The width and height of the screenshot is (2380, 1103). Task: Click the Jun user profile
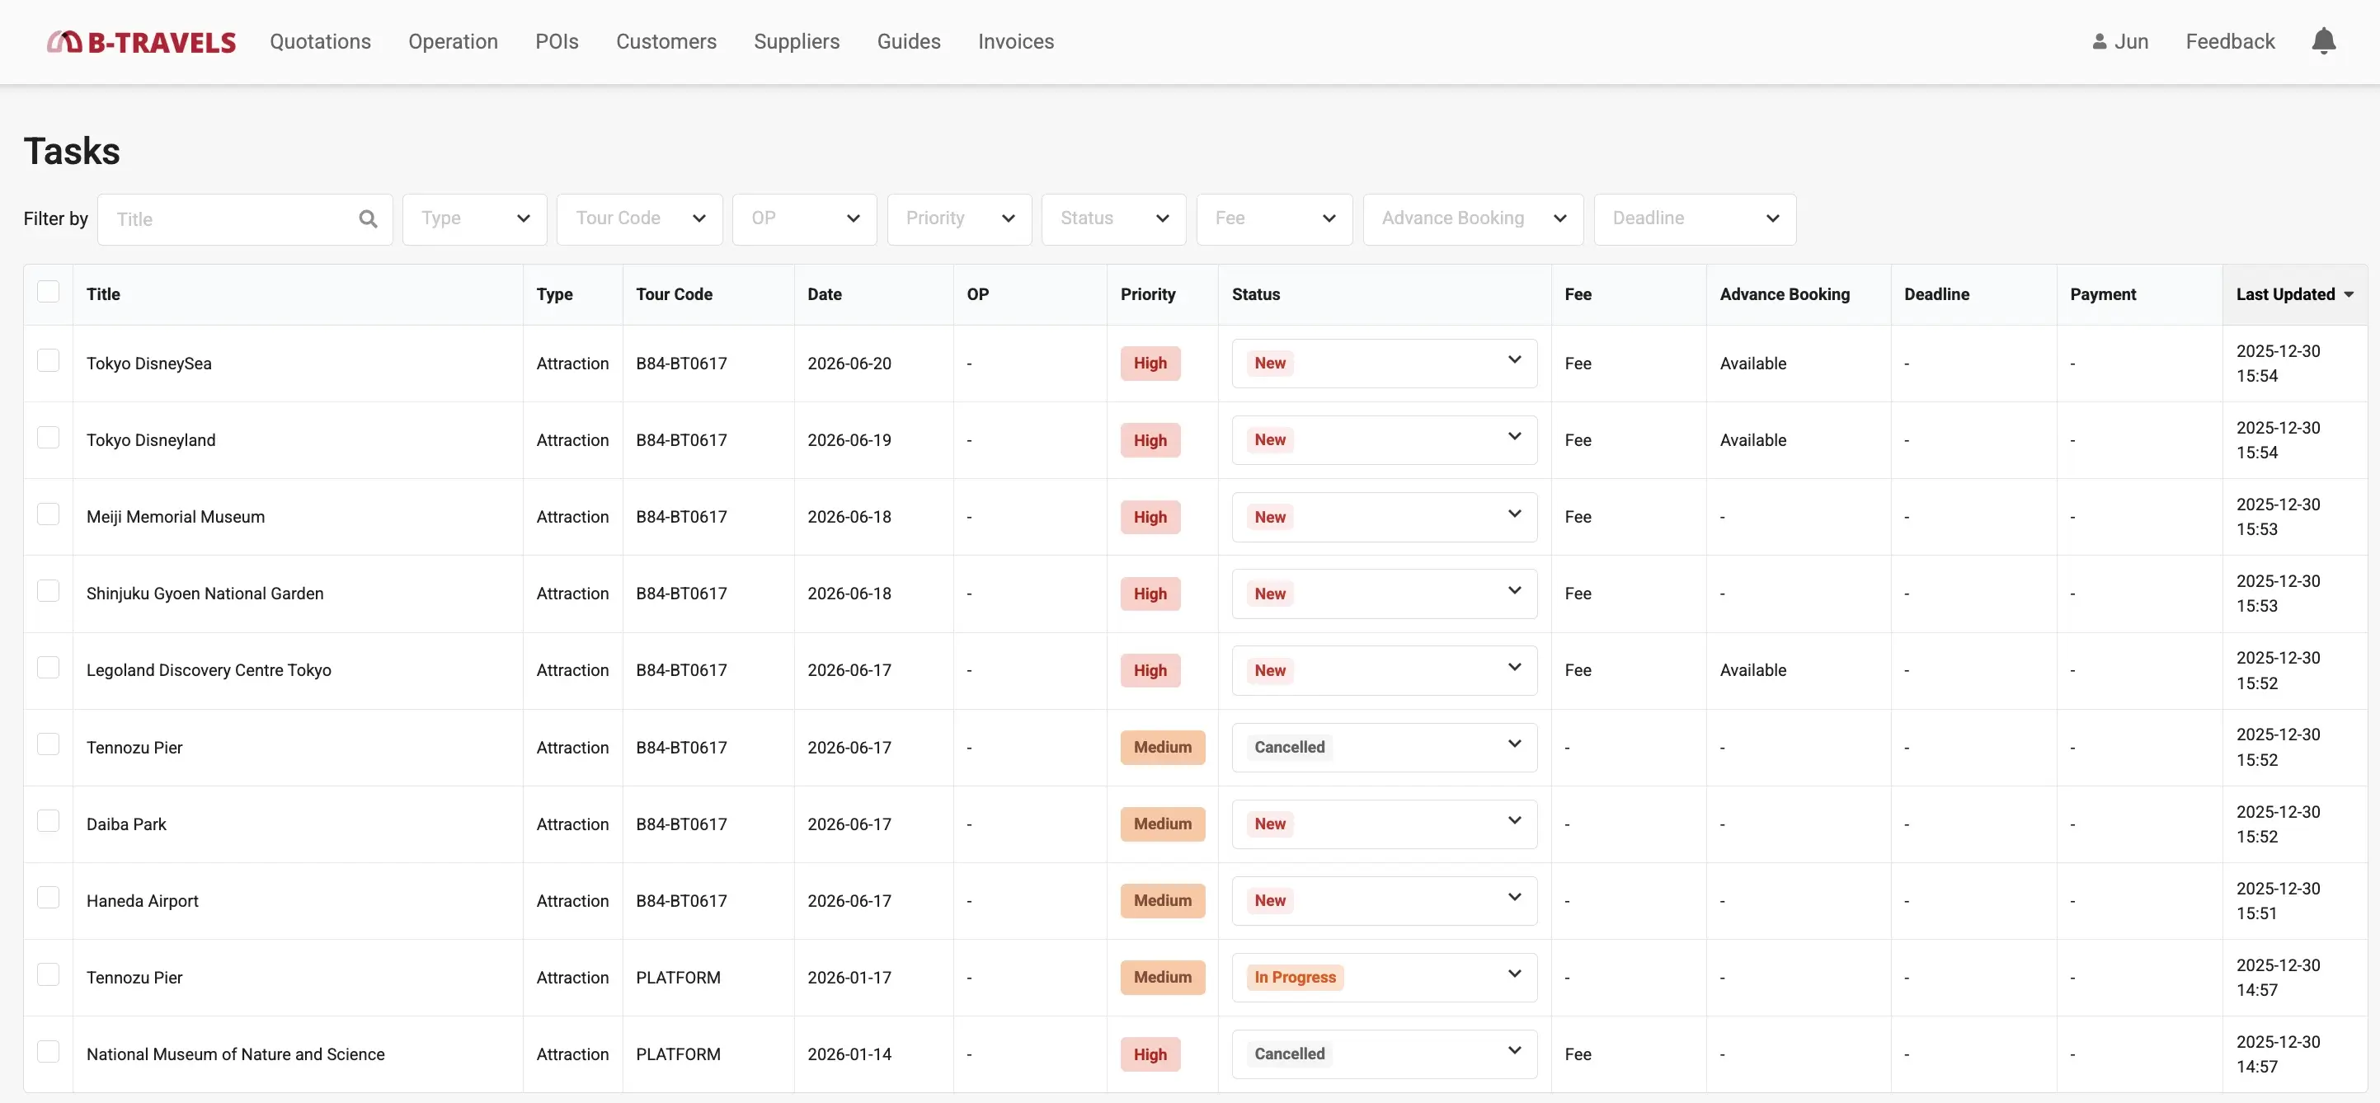tap(2119, 41)
